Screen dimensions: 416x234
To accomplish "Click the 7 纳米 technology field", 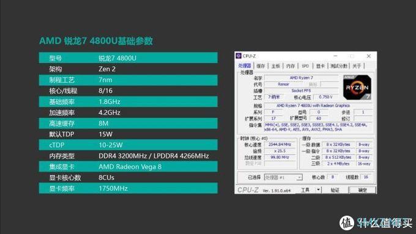I will [274, 97].
